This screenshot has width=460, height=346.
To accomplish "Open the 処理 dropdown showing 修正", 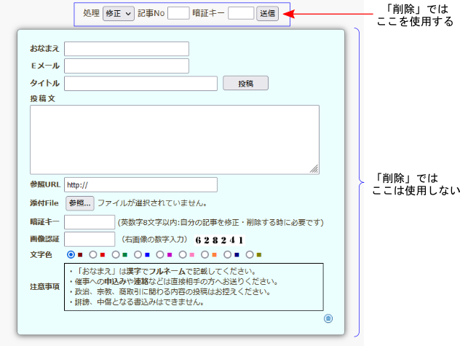I will point(118,13).
